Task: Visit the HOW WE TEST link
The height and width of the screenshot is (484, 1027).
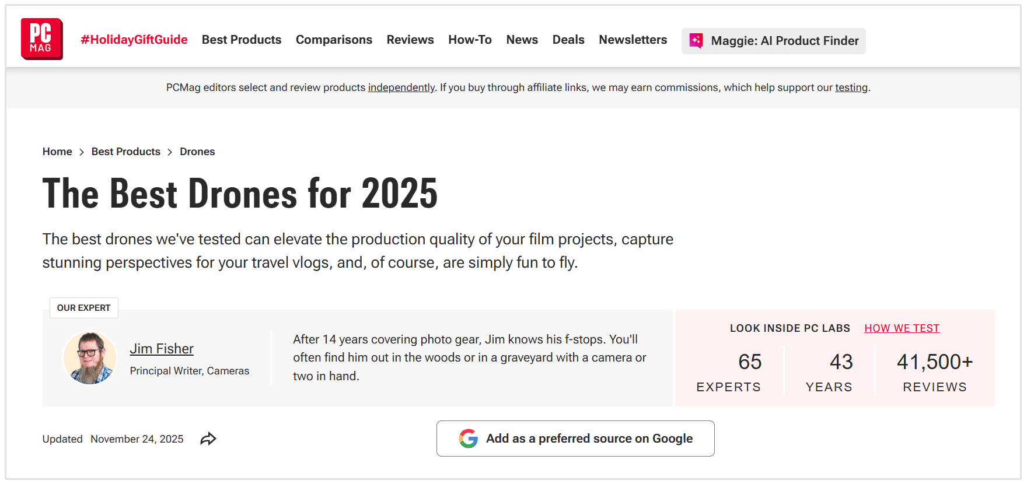Action: coord(902,328)
